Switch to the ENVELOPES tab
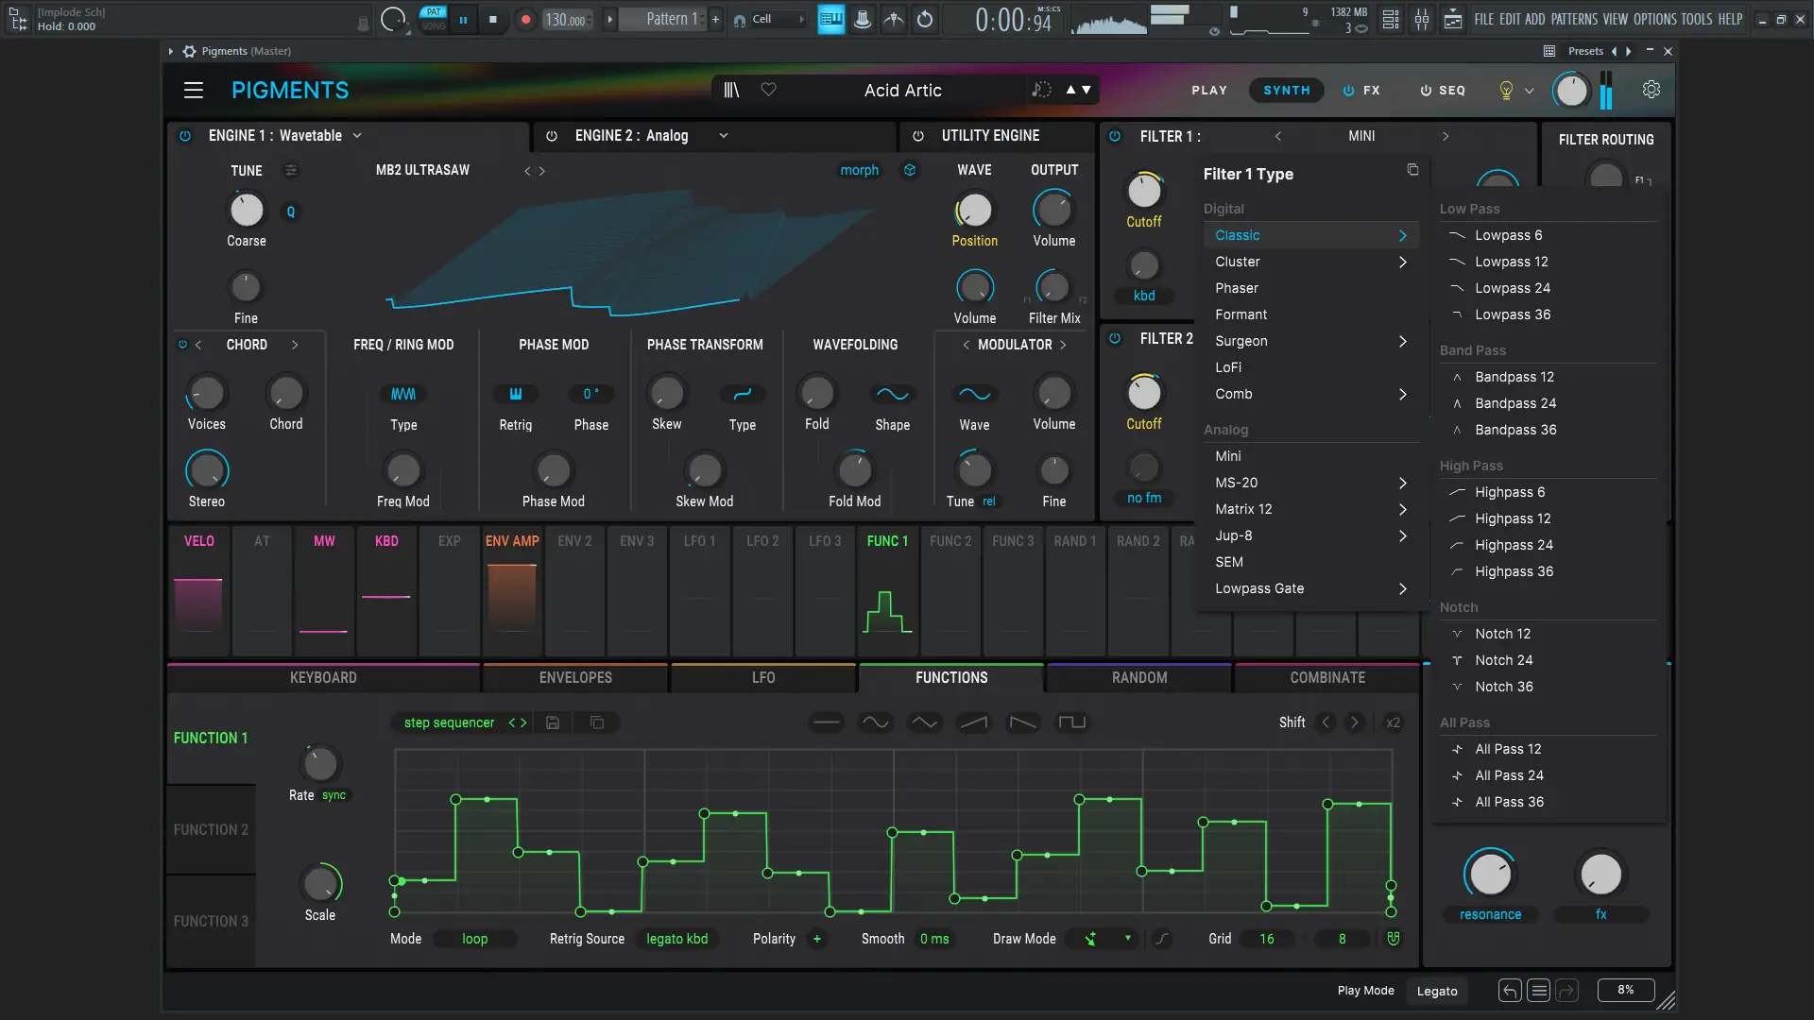Screen dimensions: 1814x1020 tap(575, 677)
